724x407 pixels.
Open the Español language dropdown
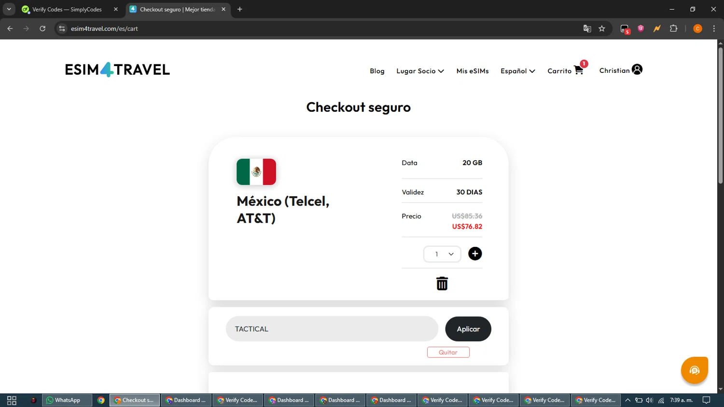point(517,71)
